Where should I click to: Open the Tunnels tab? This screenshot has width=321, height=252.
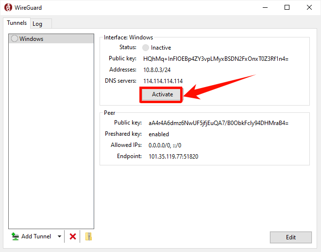click(17, 23)
